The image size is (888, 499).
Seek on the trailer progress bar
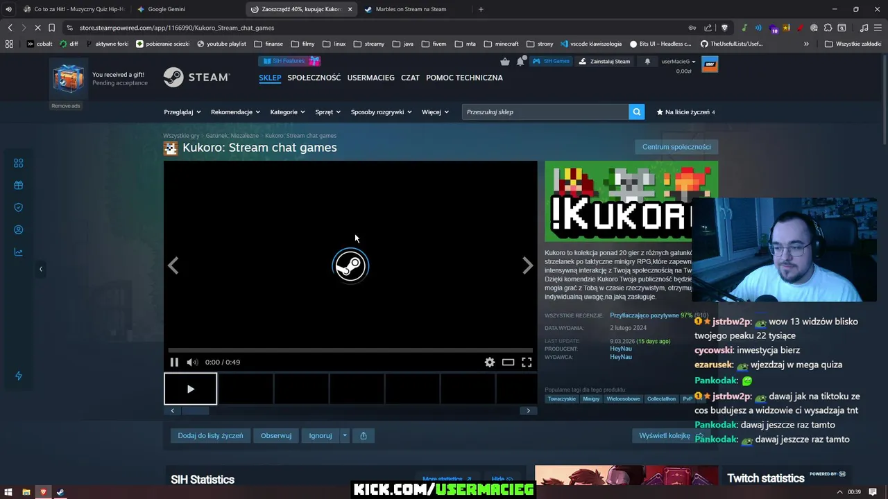pos(350,351)
